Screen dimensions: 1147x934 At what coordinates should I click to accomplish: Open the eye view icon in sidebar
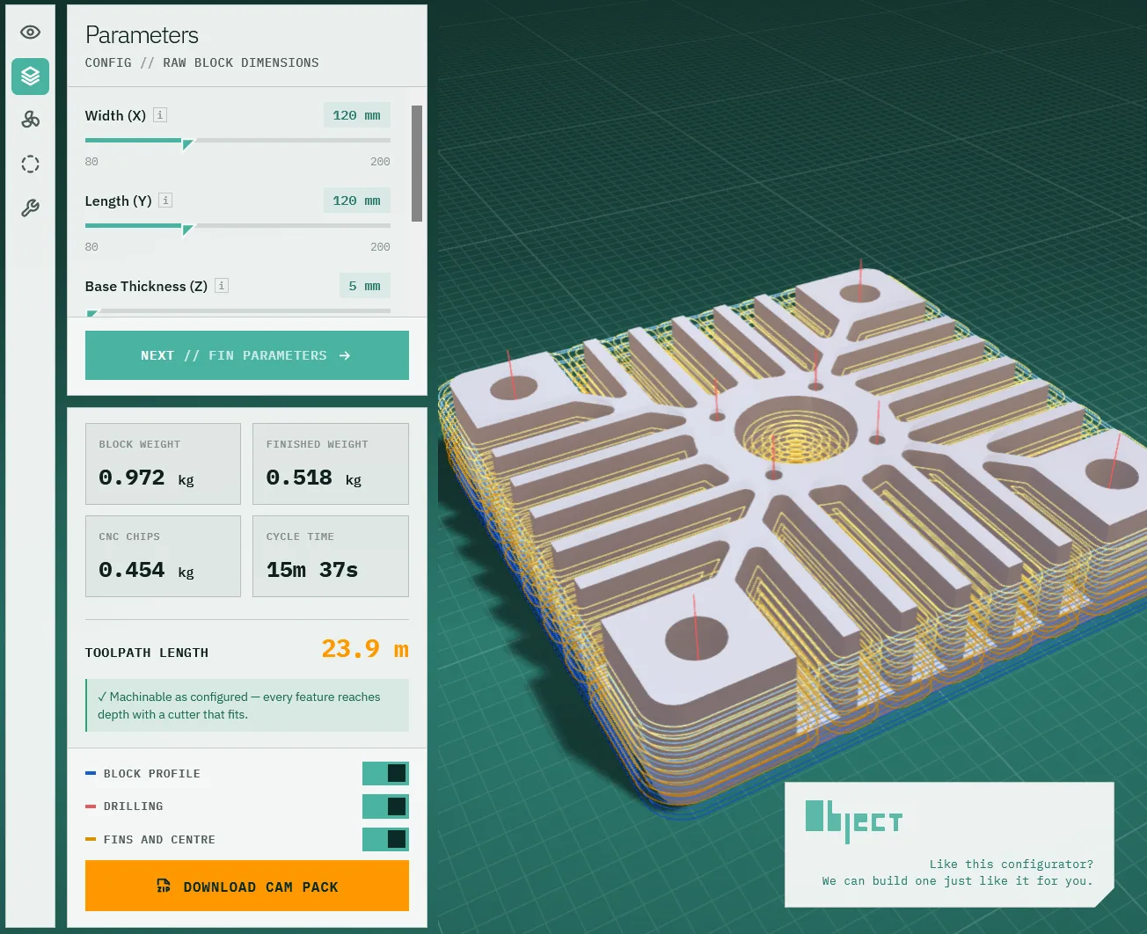[30, 33]
